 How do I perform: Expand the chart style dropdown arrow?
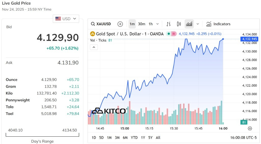coord(198,24)
